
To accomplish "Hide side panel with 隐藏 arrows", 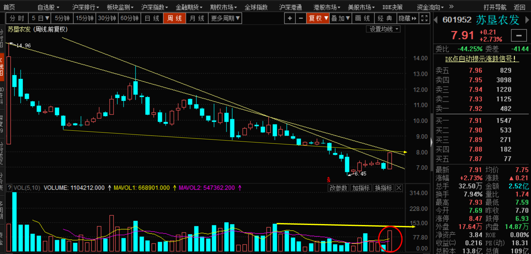I will [x=408, y=18].
